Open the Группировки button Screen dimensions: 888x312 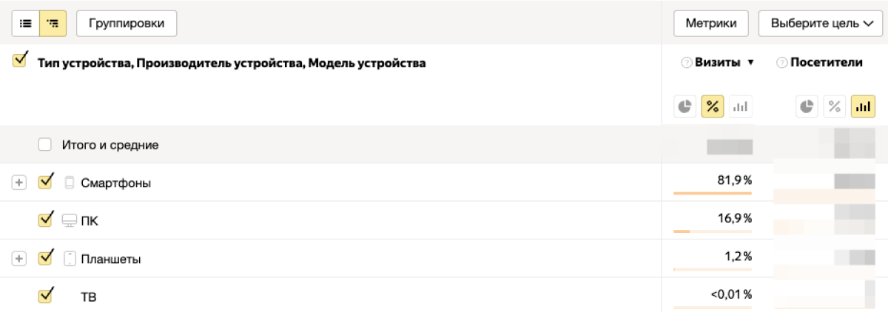[126, 23]
